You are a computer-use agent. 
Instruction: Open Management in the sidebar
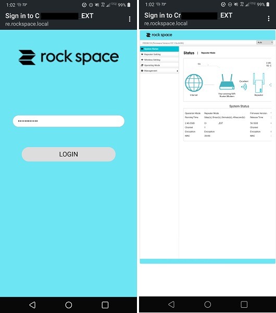(x=159, y=71)
